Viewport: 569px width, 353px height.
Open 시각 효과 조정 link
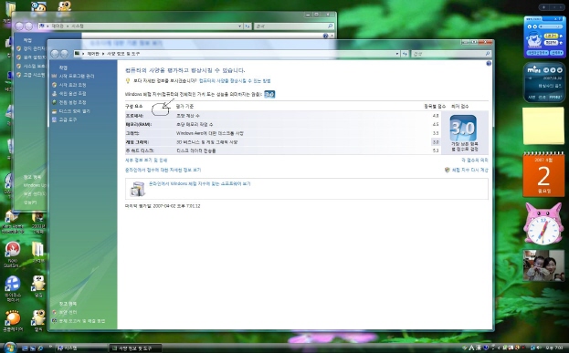click(x=72, y=85)
